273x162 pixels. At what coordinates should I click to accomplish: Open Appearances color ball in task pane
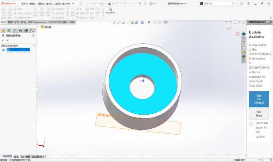pos(244,57)
